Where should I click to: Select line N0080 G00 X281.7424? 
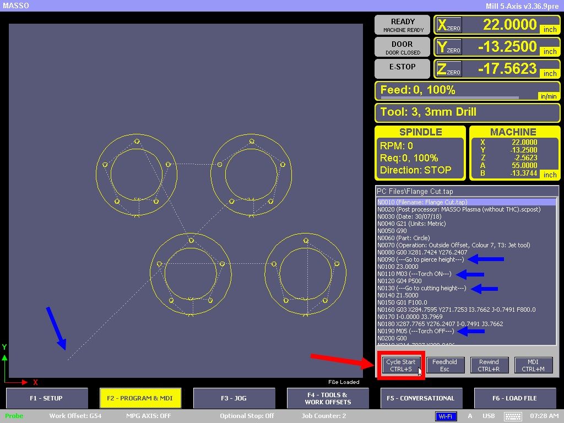(467, 252)
